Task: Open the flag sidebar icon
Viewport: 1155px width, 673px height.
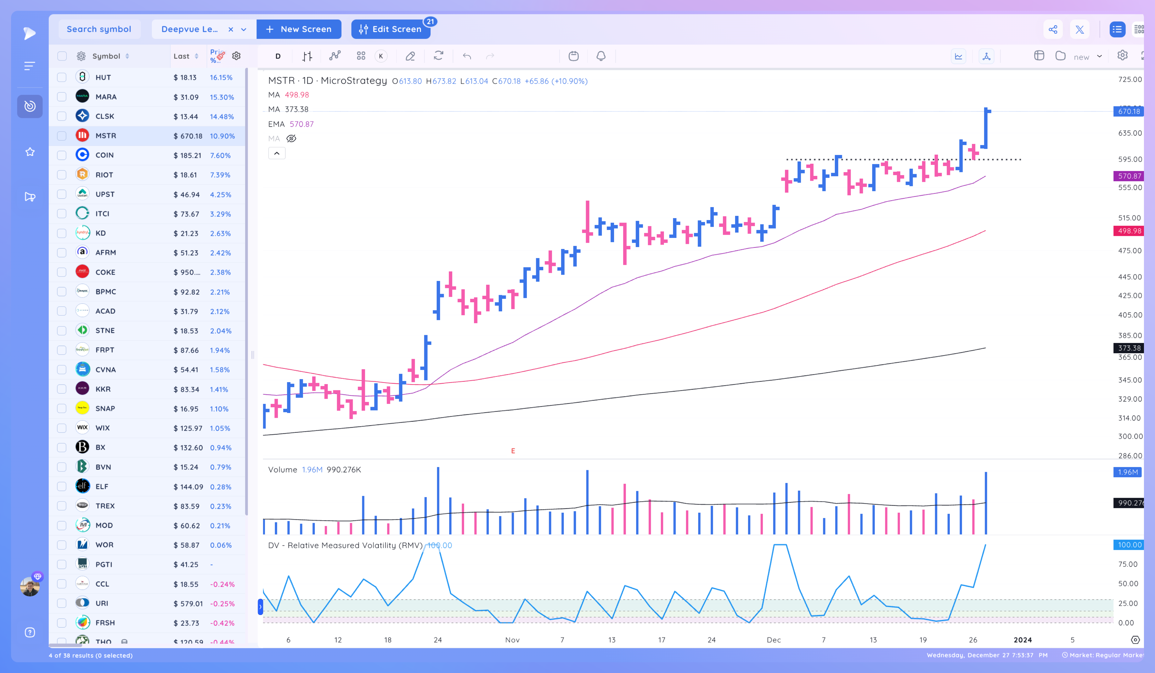Action: click(x=30, y=197)
